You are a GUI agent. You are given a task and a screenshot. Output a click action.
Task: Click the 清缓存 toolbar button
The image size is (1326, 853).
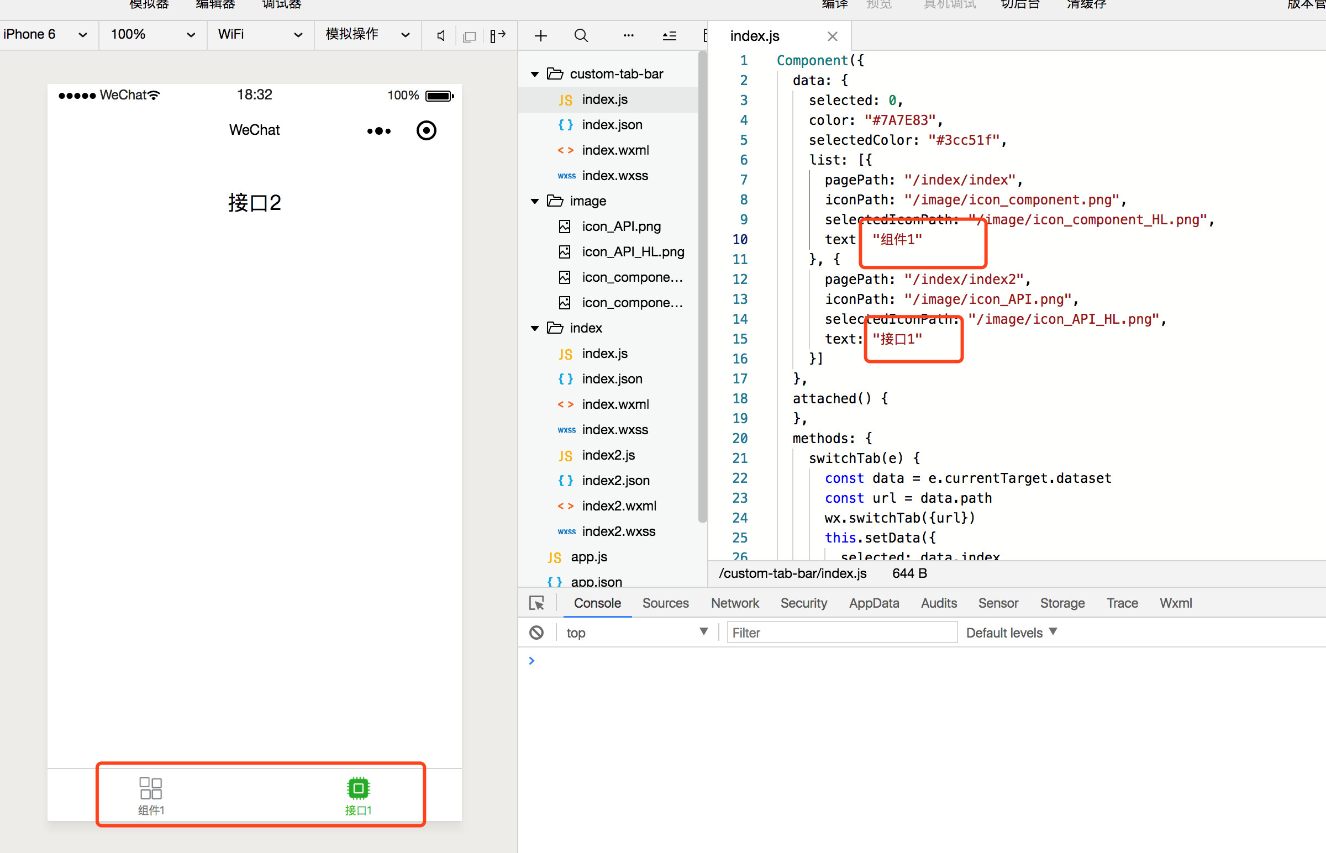pyautogui.click(x=1087, y=4)
